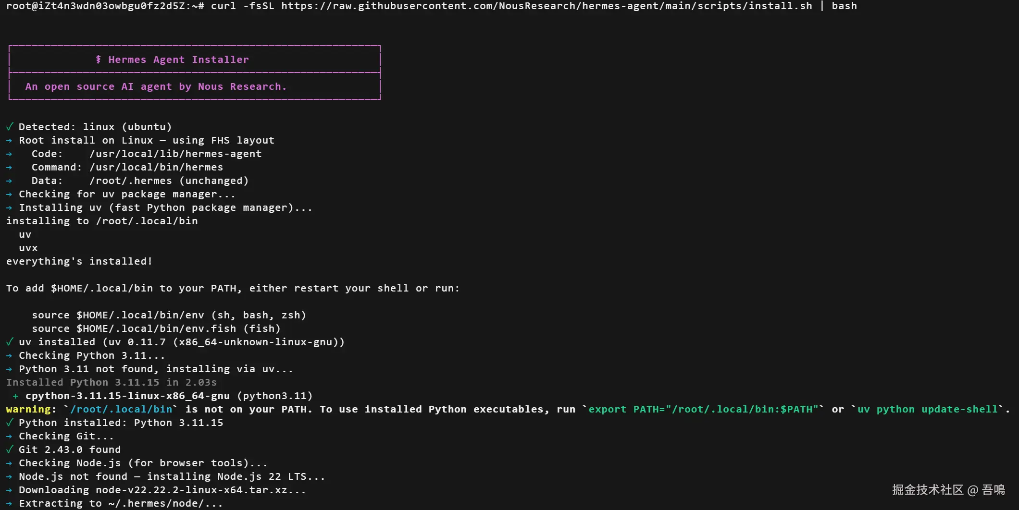Click the raw.githubusercontent.com install.sh URL
Viewport: 1019px width, 510px height.
tap(547, 6)
